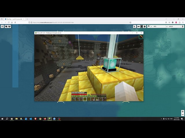Click the padlock site security icon
Screen dimensions: 185x138
tap(32, 22)
